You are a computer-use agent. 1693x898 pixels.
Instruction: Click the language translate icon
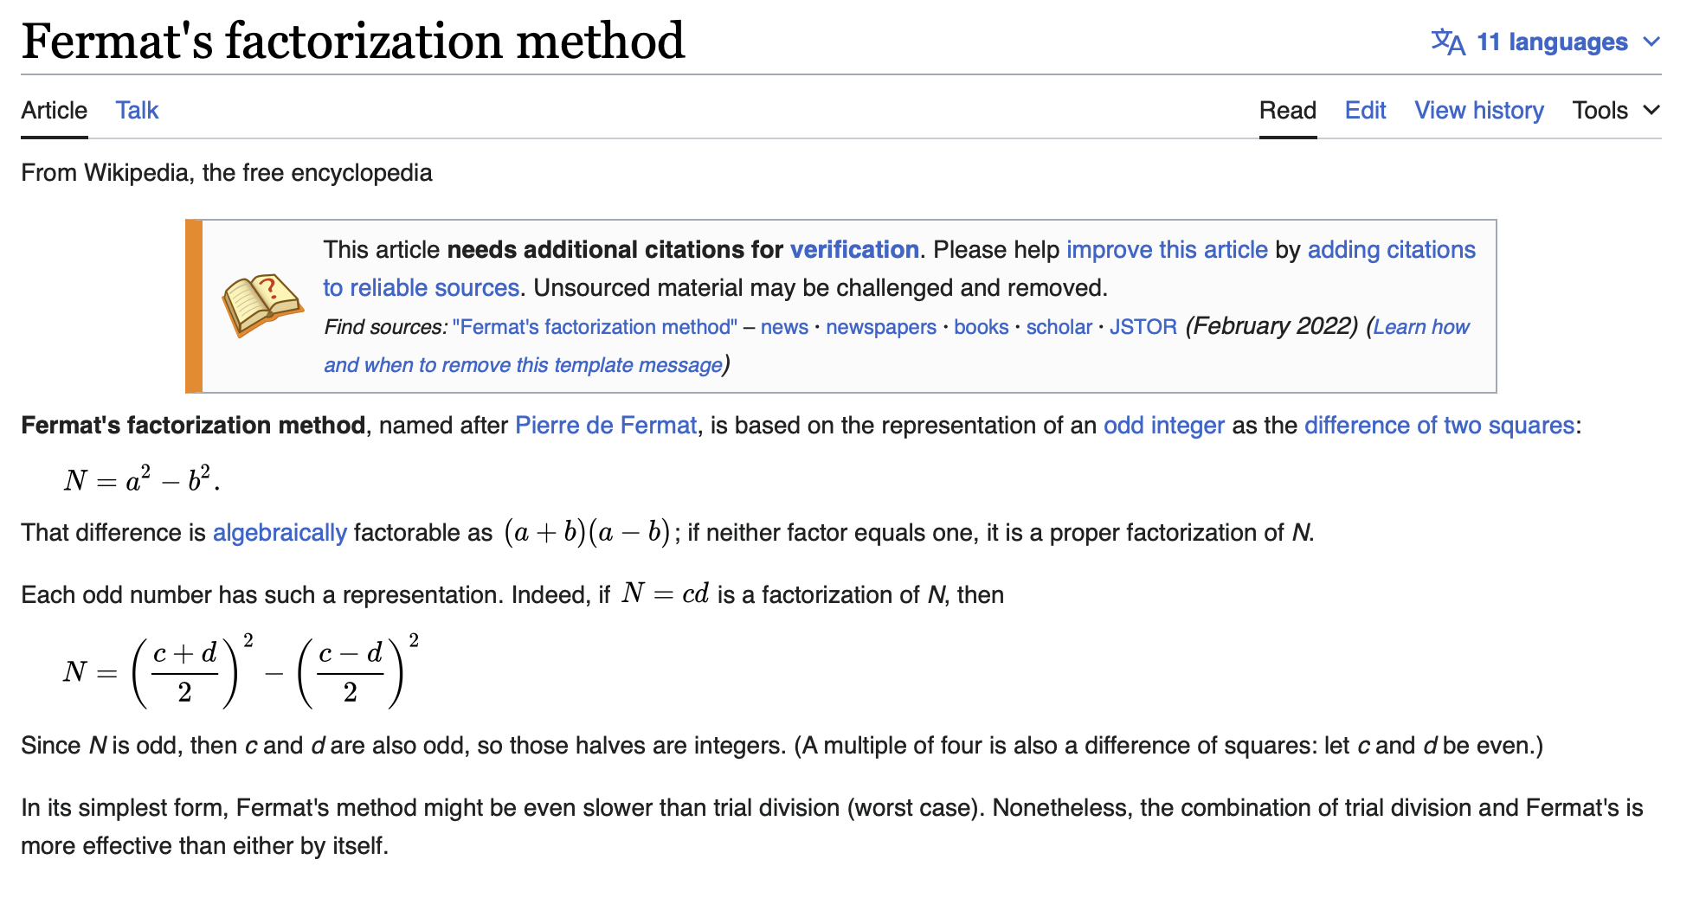pyautogui.click(x=1448, y=42)
